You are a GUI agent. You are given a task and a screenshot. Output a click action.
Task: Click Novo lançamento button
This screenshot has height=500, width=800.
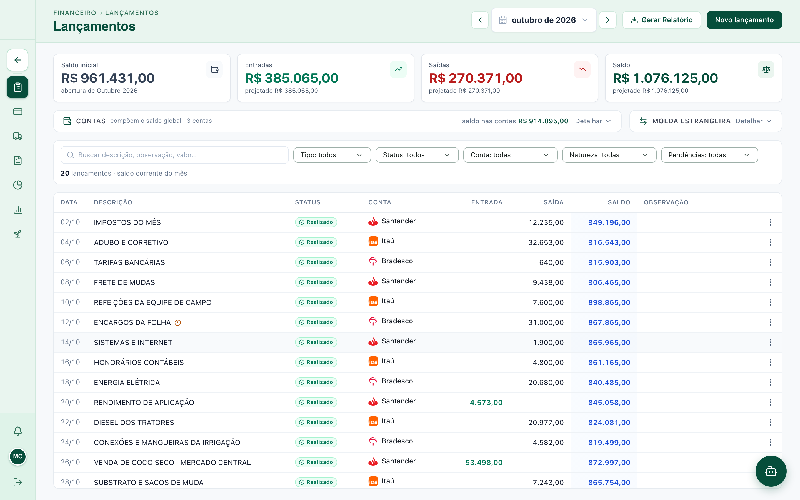[744, 20]
